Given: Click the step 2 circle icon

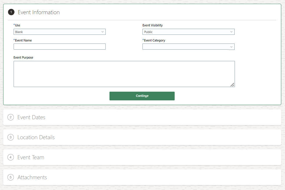Looking at the screenshot, I should tap(11, 117).
